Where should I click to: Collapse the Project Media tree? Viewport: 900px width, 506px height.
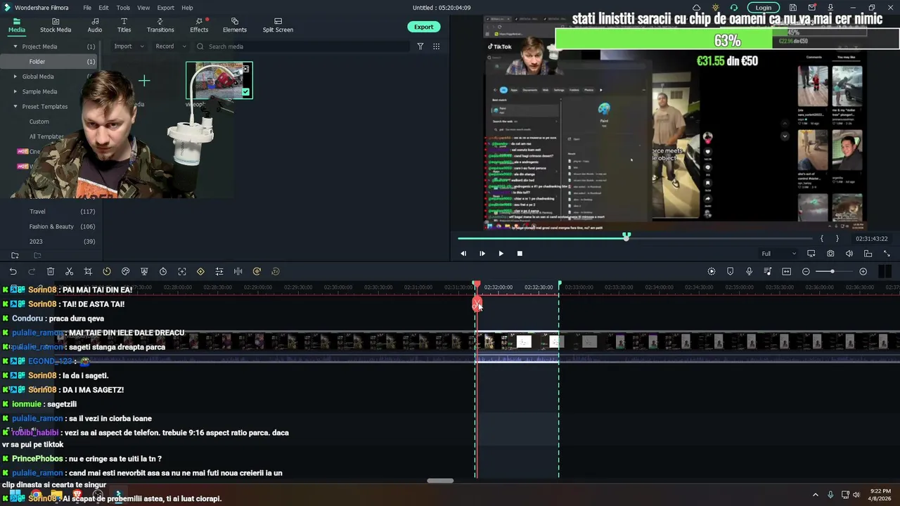pyautogui.click(x=15, y=46)
